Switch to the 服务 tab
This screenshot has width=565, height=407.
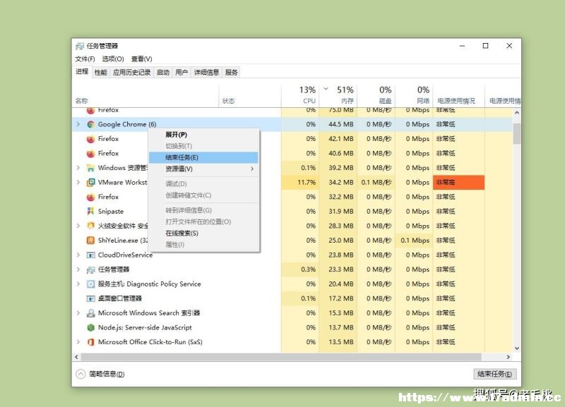[232, 73]
